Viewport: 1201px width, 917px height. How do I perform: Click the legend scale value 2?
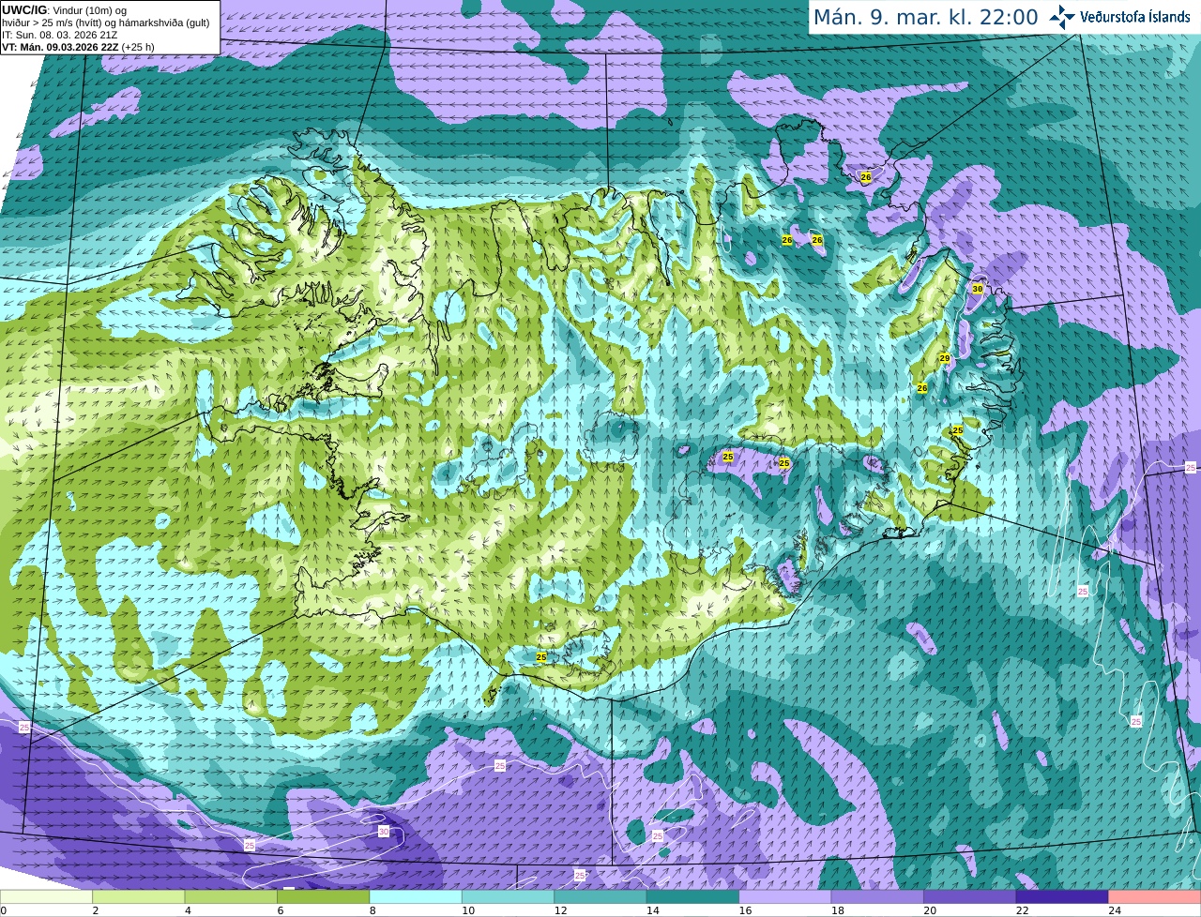coord(96,910)
